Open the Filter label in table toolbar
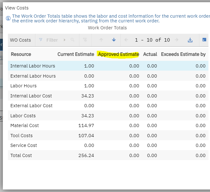210x192 pixels. point(52,40)
